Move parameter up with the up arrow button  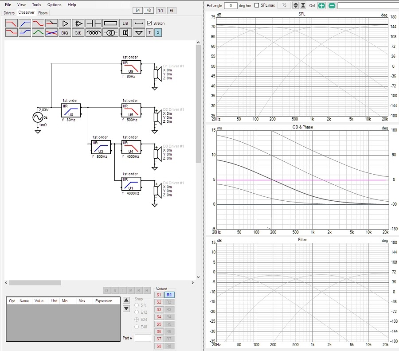click(x=126, y=300)
